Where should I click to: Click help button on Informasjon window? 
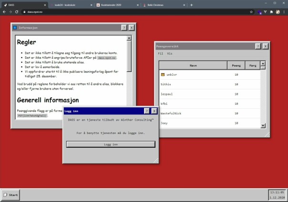click(x=124, y=28)
